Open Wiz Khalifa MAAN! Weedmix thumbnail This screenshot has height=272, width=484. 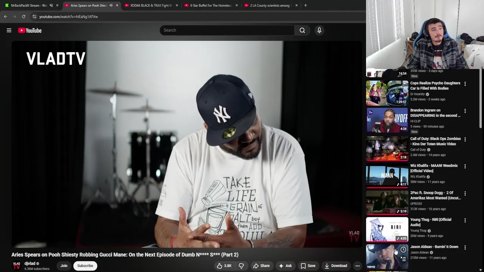click(x=387, y=175)
